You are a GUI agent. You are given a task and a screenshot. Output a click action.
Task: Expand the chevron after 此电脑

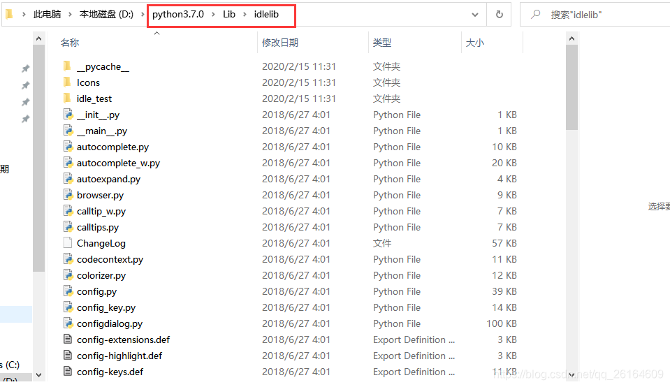(70, 15)
